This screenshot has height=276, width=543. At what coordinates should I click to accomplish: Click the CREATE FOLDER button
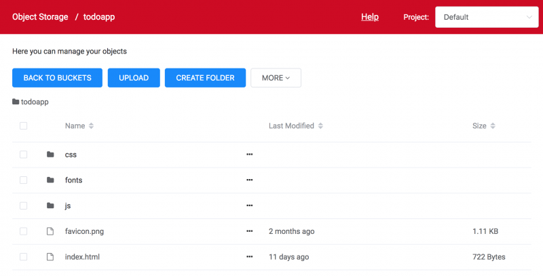click(205, 78)
